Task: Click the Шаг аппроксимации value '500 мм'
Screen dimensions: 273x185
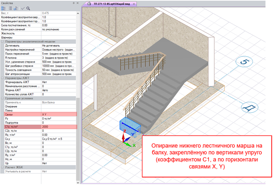Action: point(59,74)
